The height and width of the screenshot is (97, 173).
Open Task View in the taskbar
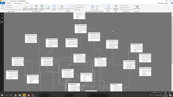click(11, 95)
